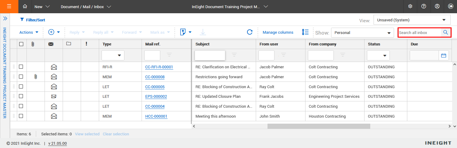Open the Actions menu
457x148 pixels.
click(29, 32)
